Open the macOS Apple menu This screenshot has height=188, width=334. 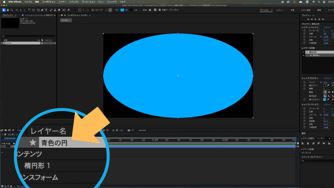(x=4, y=2)
